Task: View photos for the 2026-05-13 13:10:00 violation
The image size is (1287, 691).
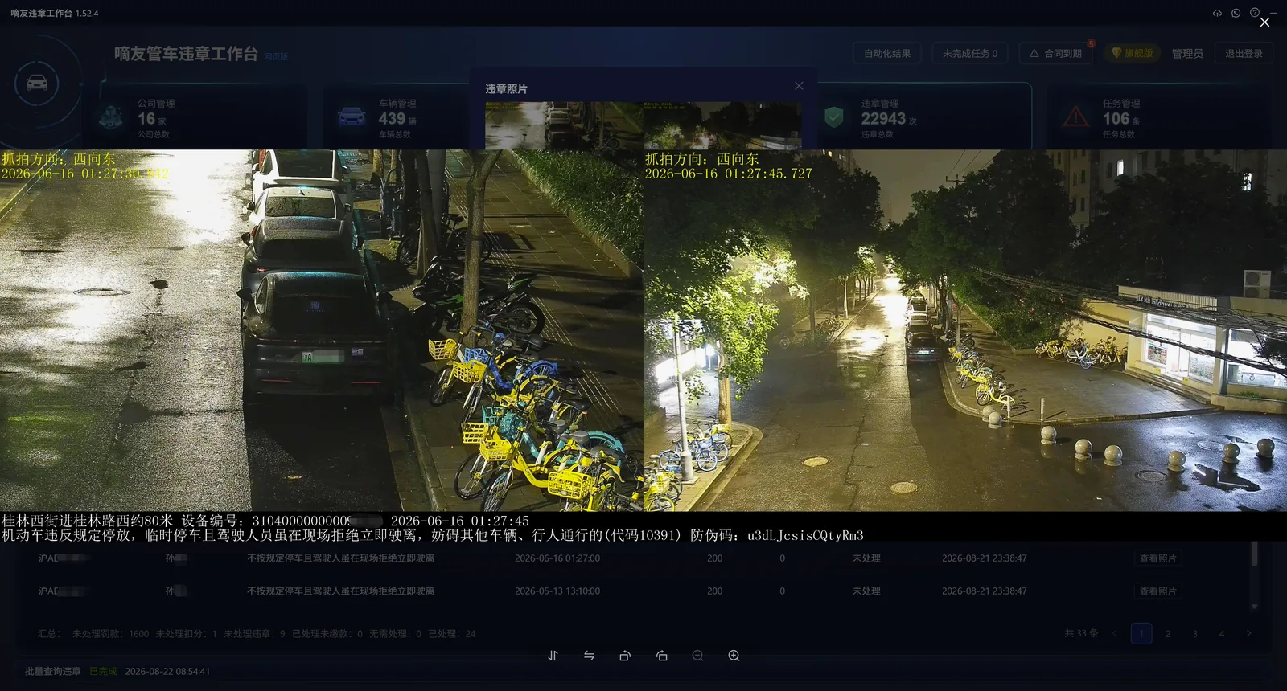Action: (1157, 591)
